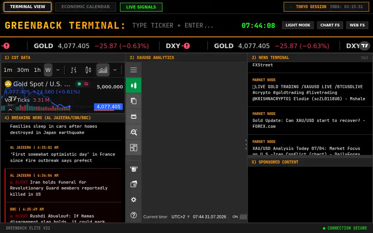Click the 5,000.000 price axis value
373x233 pixels.
coord(110,87)
